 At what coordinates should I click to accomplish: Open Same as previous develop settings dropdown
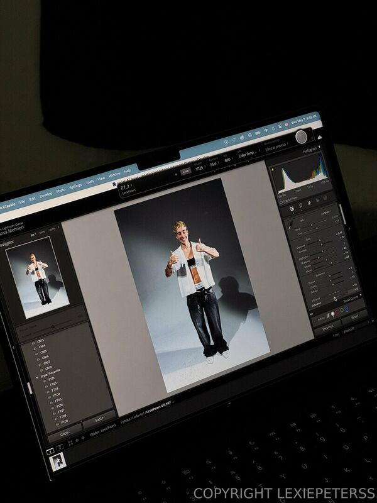click(x=276, y=146)
